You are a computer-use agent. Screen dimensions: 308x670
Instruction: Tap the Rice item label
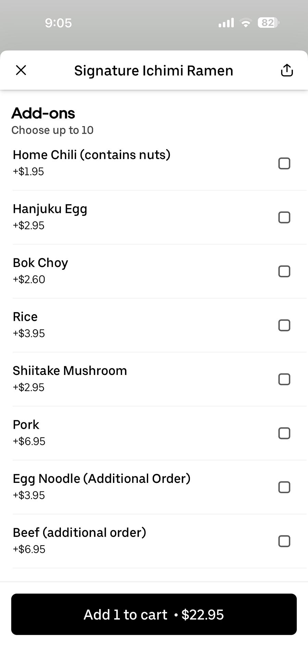(25, 317)
